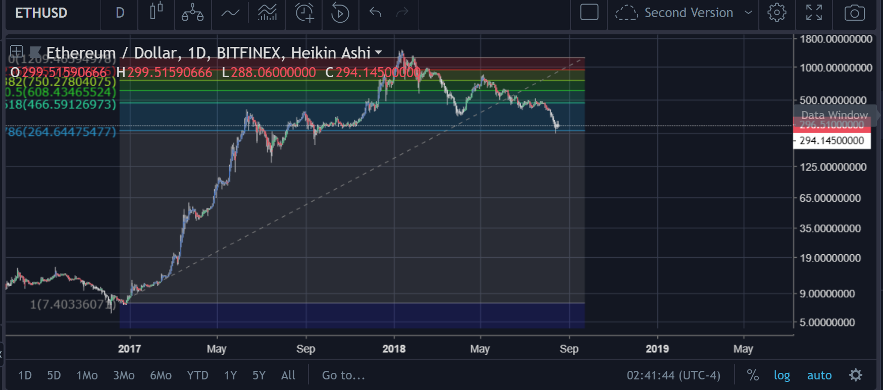Click the 2018 label on time axis

(394, 349)
